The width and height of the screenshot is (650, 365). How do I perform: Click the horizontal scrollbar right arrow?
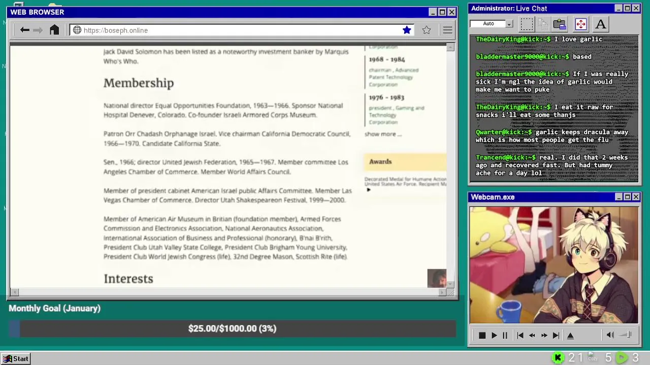pyautogui.click(x=442, y=292)
